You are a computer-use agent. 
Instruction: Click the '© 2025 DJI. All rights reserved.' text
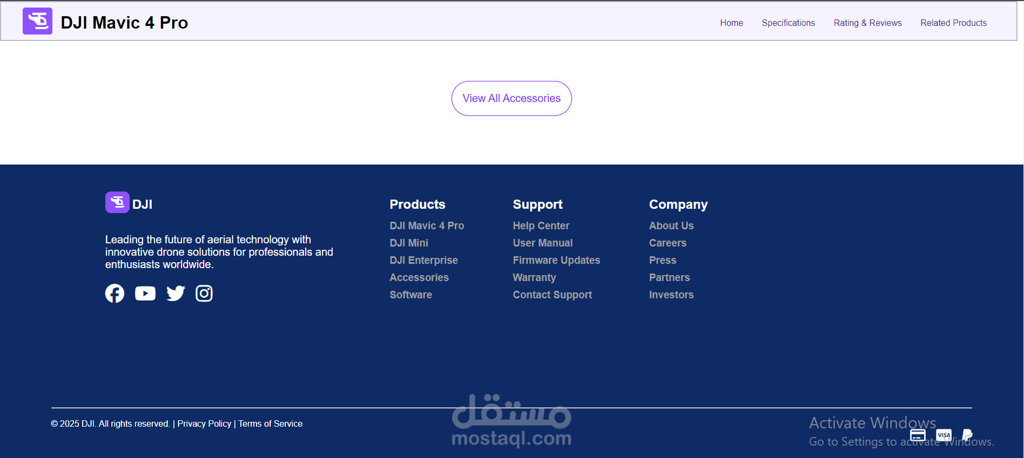click(x=110, y=423)
